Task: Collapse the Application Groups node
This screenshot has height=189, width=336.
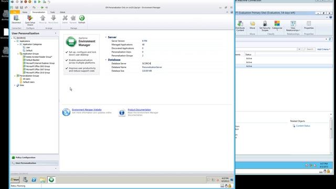Action: [18, 54]
